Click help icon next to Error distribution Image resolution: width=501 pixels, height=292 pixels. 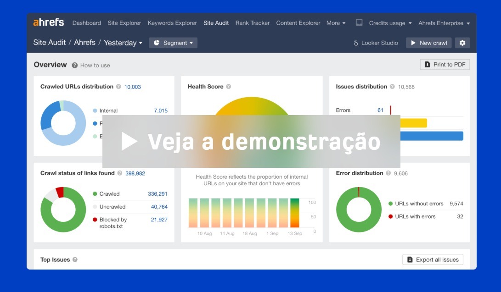tap(388, 173)
